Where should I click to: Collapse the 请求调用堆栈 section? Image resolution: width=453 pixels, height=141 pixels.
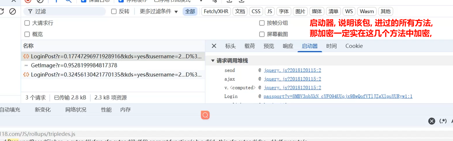(x=213, y=61)
